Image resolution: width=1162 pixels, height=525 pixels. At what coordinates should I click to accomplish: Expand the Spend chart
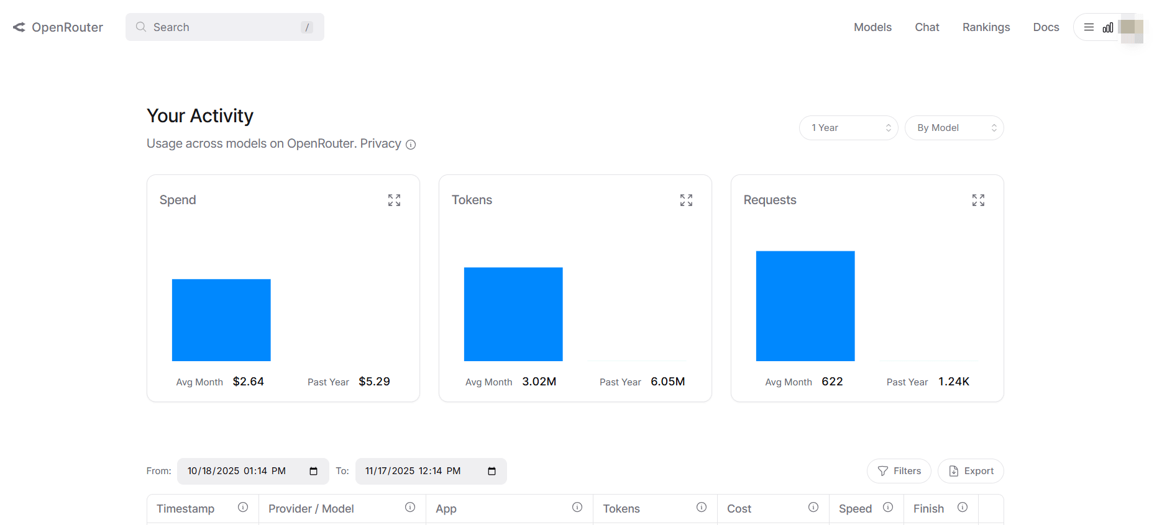pyautogui.click(x=394, y=200)
